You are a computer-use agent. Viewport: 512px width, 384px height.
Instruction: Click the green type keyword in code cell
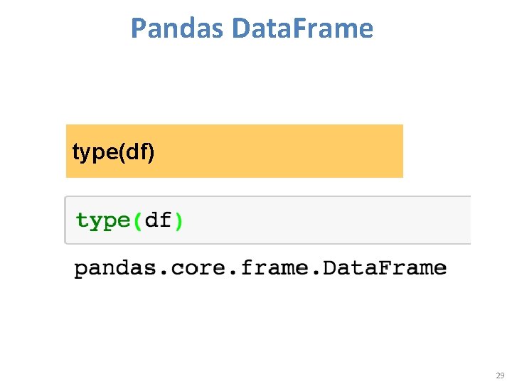click(102, 220)
